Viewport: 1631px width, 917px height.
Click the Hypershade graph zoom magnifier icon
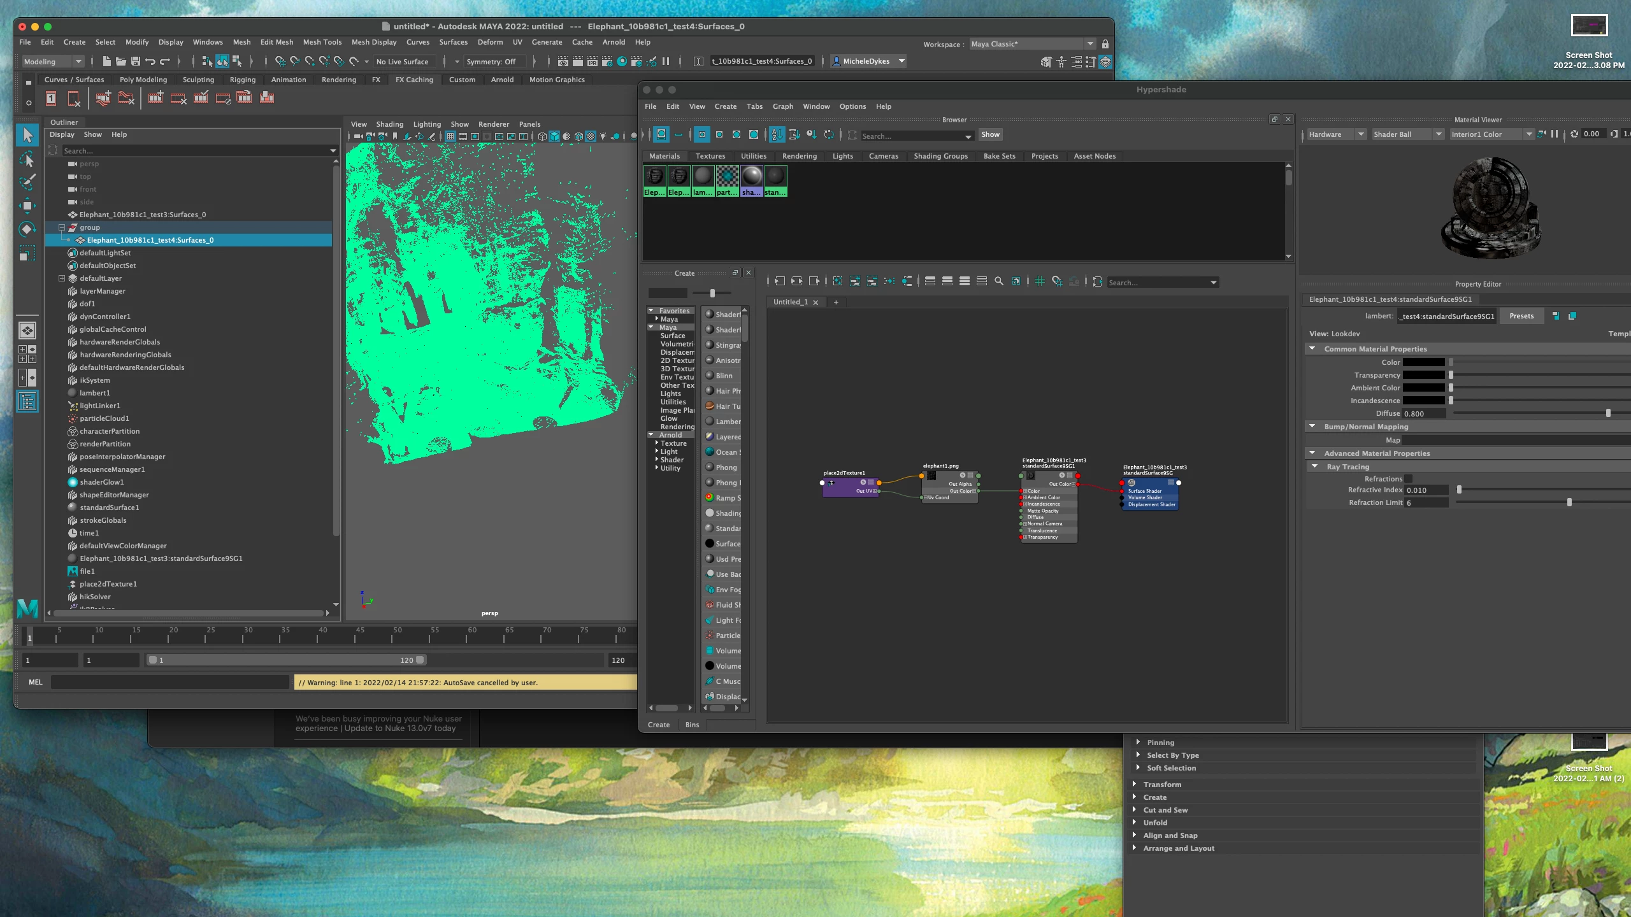pyautogui.click(x=999, y=281)
